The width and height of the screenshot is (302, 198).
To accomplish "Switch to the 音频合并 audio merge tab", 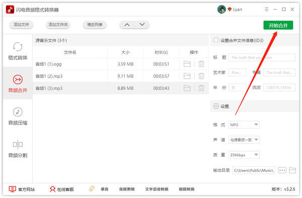I will coord(18,83).
